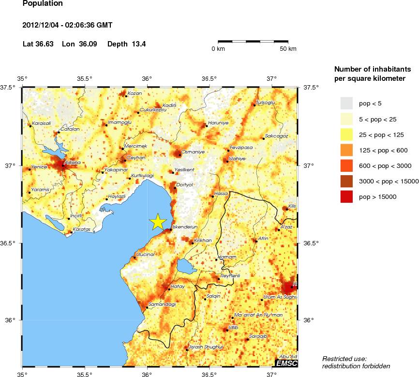Click the 'Population' map title
The height and width of the screenshot is (377, 419).
click(x=43, y=3)
